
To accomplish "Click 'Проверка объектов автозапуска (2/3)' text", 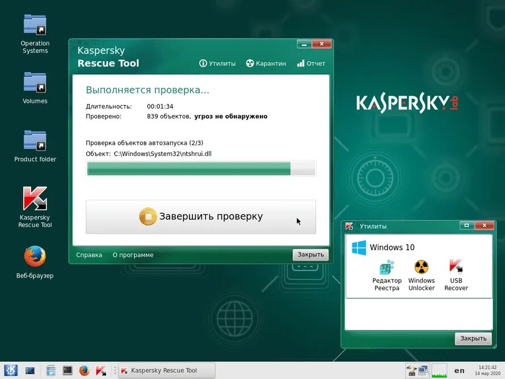I will point(144,143).
